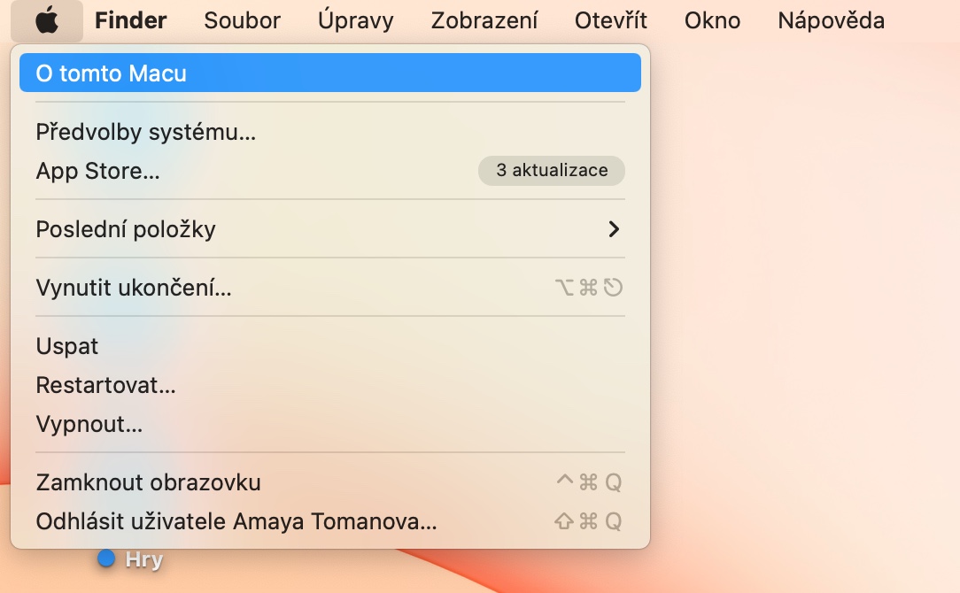Expand Poslední položky submenu
Screen dimensions: 960x593
click(330, 229)
